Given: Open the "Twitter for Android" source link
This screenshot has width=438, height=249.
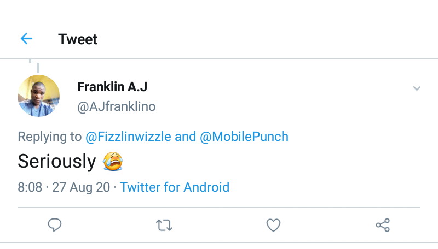Looking at the screenshot, I should click(x=175, y=187).
